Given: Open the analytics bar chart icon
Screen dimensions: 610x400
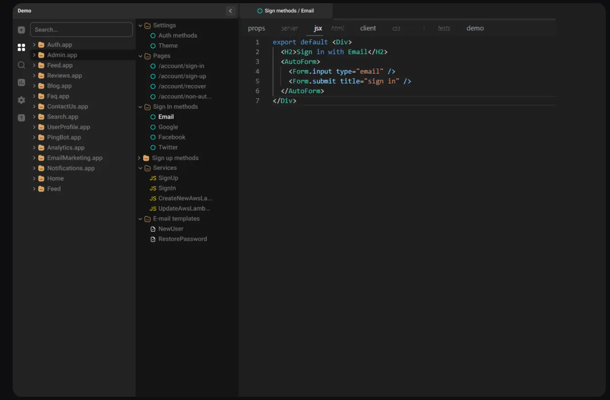Looking at the screenshot, I should pyautogui.click(x=21, y=82).
